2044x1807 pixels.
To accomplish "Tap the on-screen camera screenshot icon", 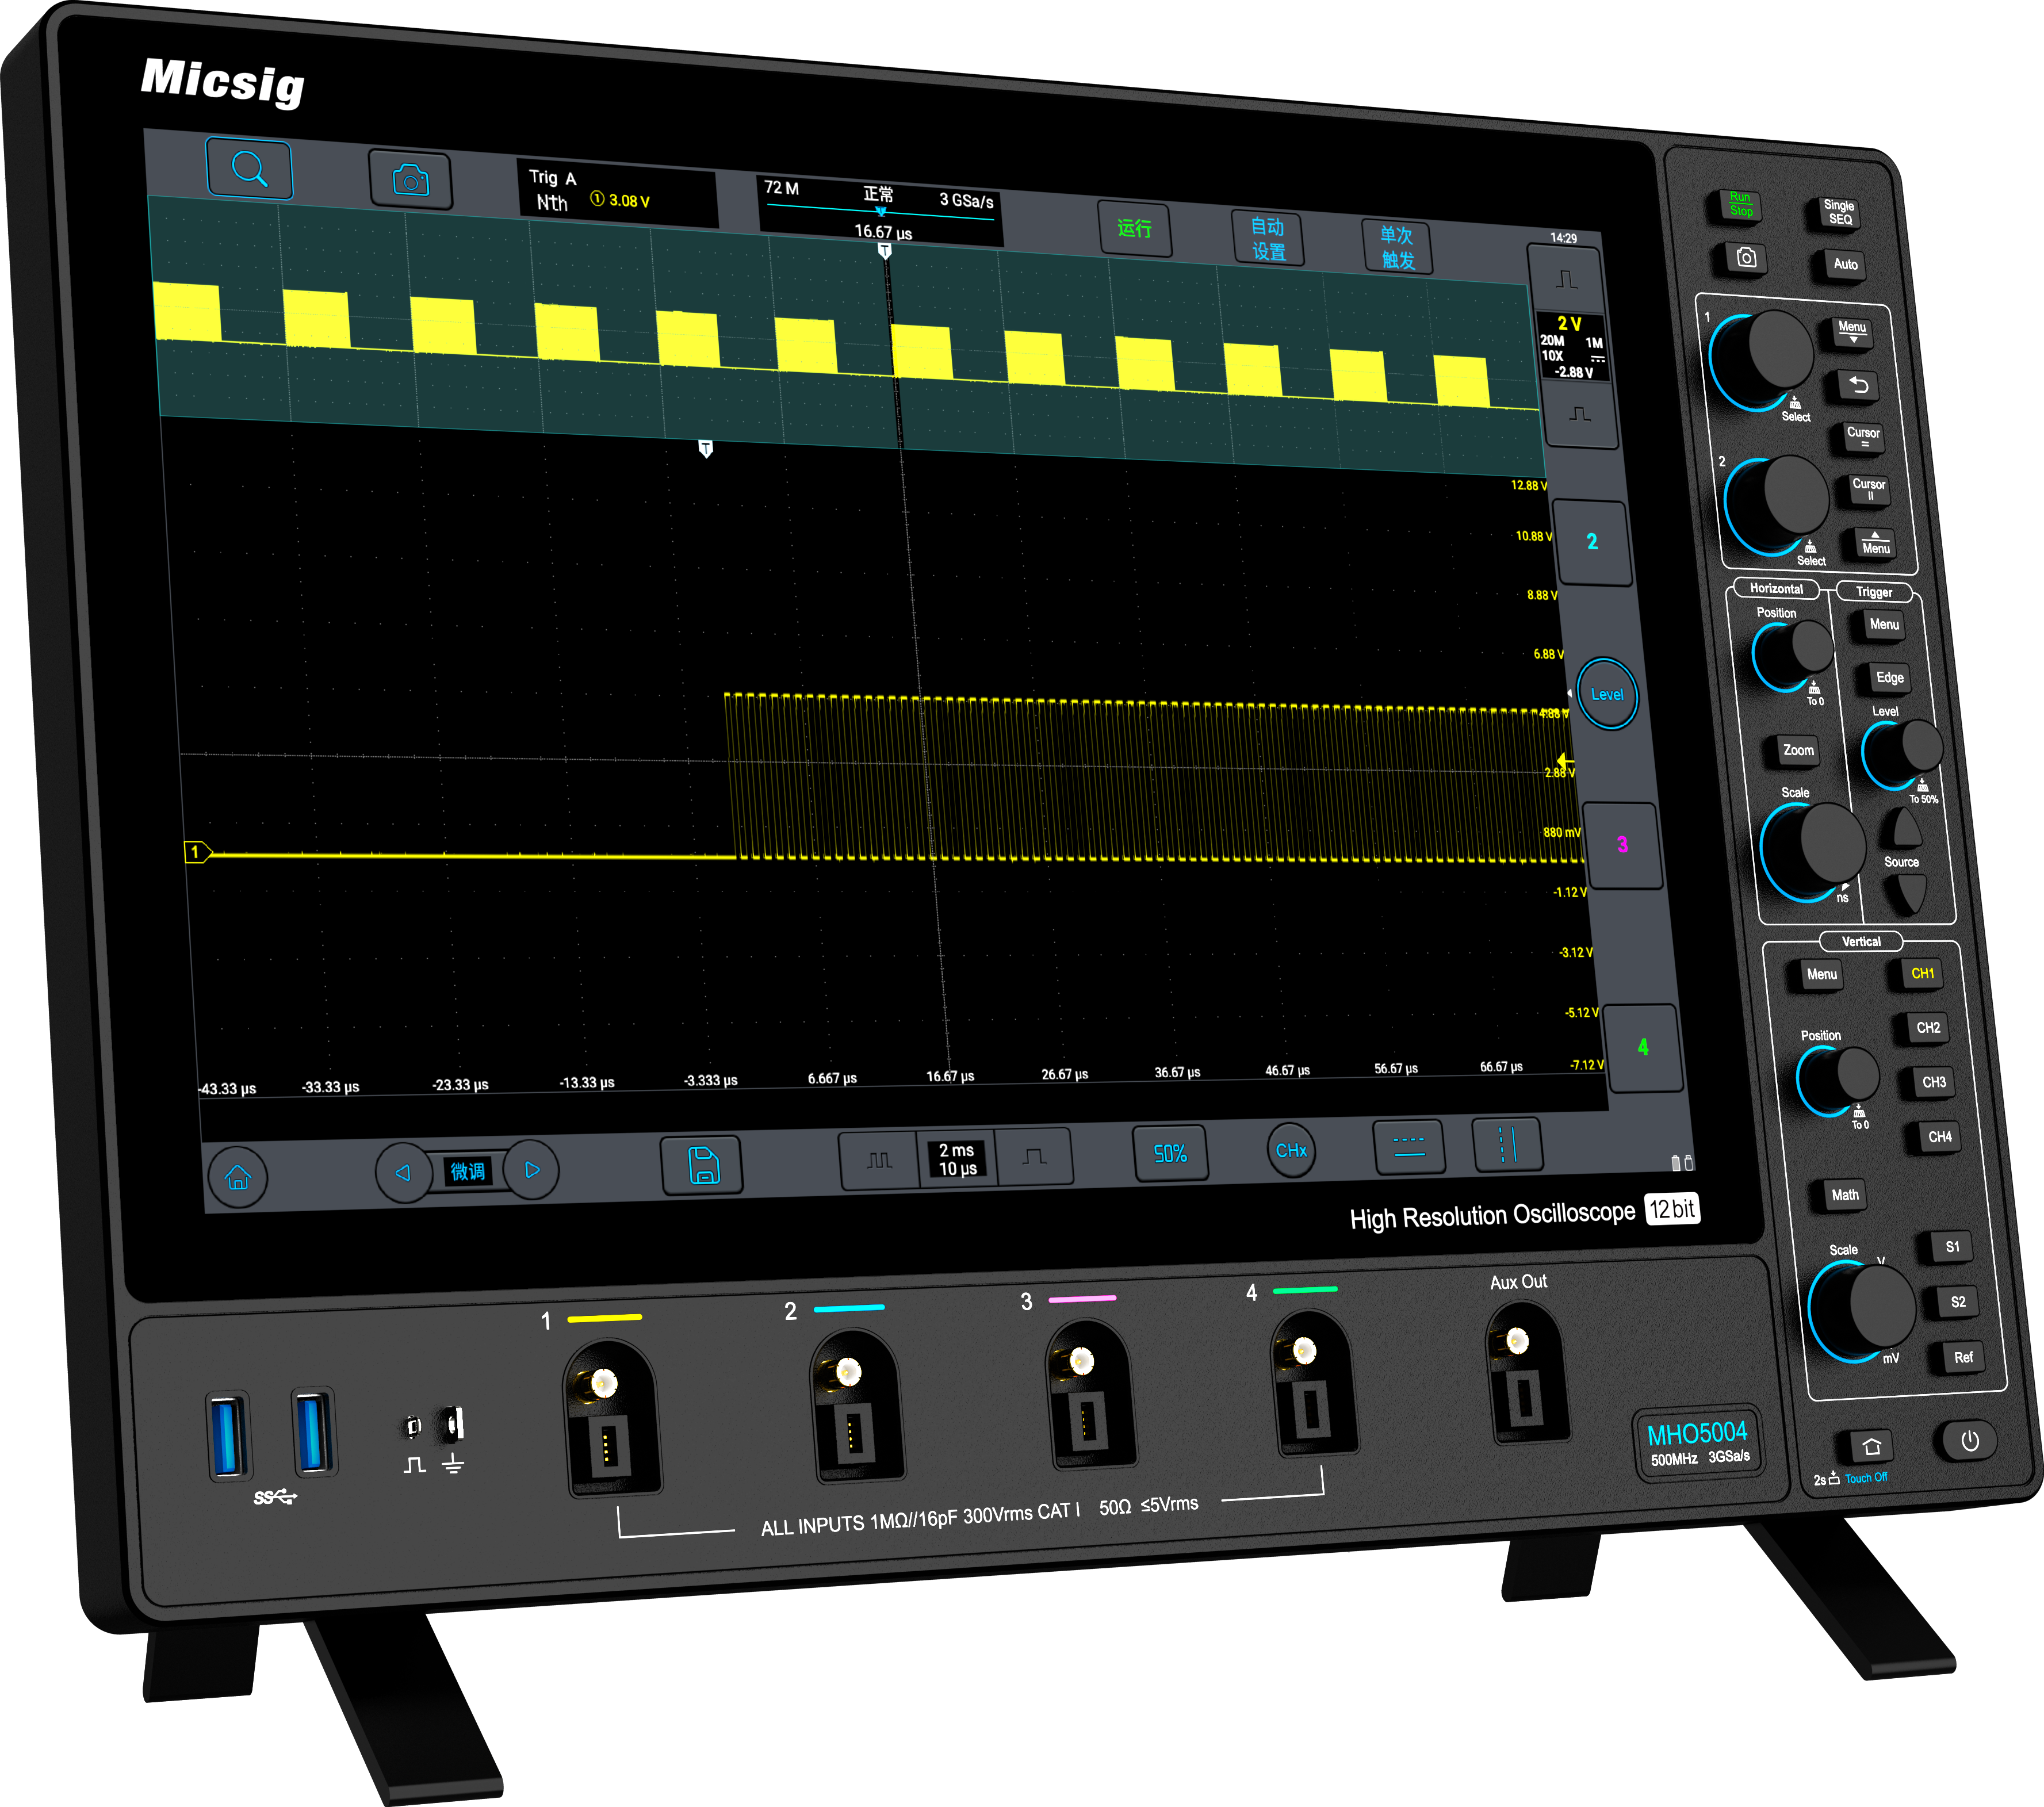I will [x=410, y=180].
